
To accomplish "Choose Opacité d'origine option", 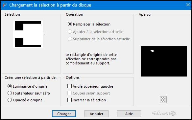I will (25, 100).
